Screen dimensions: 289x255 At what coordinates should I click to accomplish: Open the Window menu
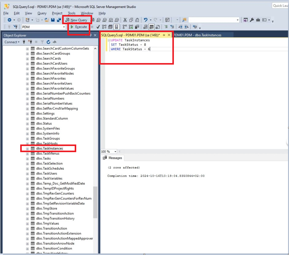point(87,13)
